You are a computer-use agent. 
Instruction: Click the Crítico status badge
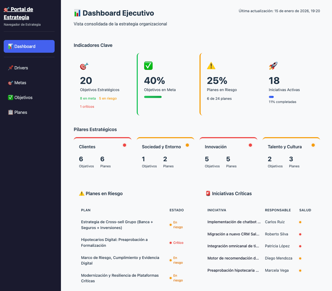pyautogui.click(x=176, y=243)
